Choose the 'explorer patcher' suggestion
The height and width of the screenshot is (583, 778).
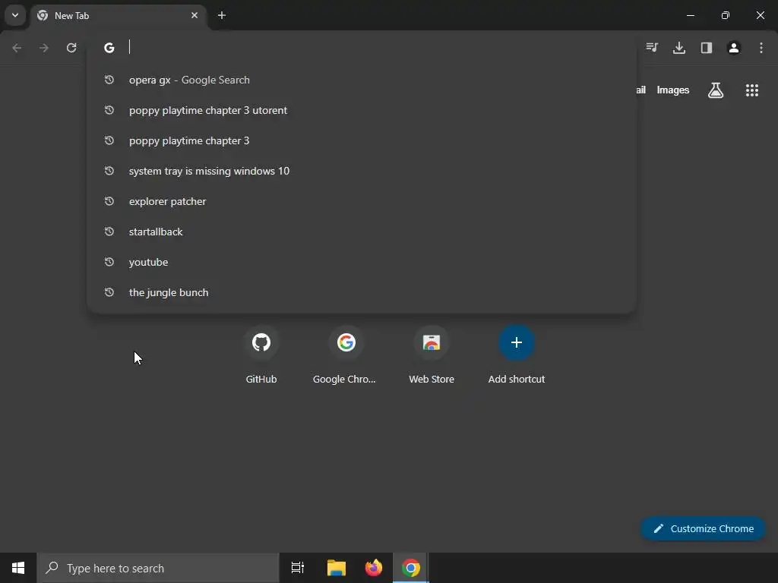(x=362, y=201)
